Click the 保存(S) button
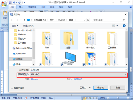 pos(101,88)
